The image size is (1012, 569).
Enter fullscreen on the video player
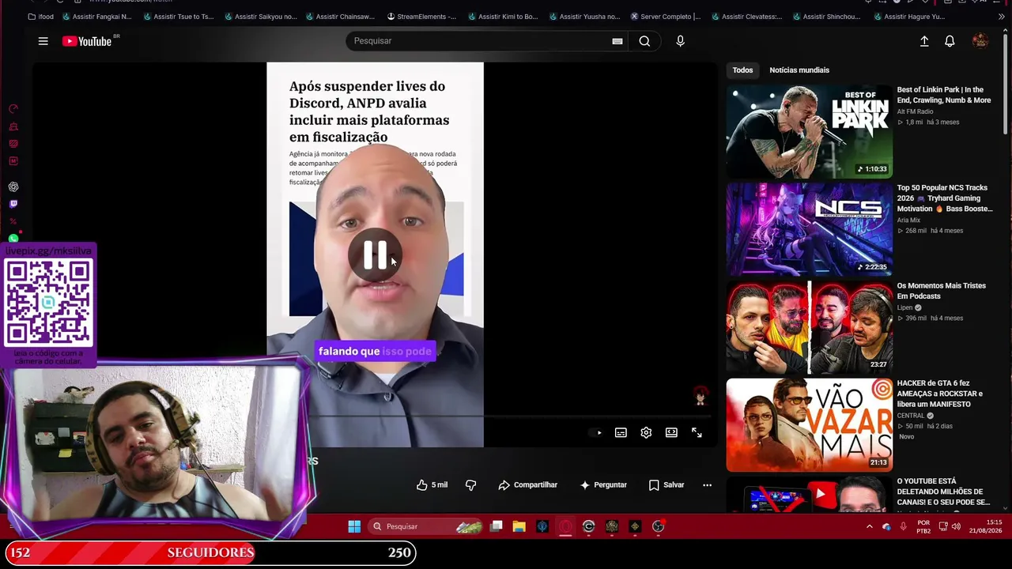(697, 432)
